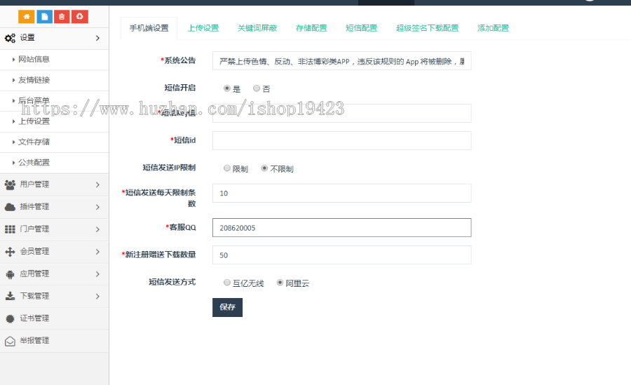Open the 手机端设置 tab

point(149,28)
